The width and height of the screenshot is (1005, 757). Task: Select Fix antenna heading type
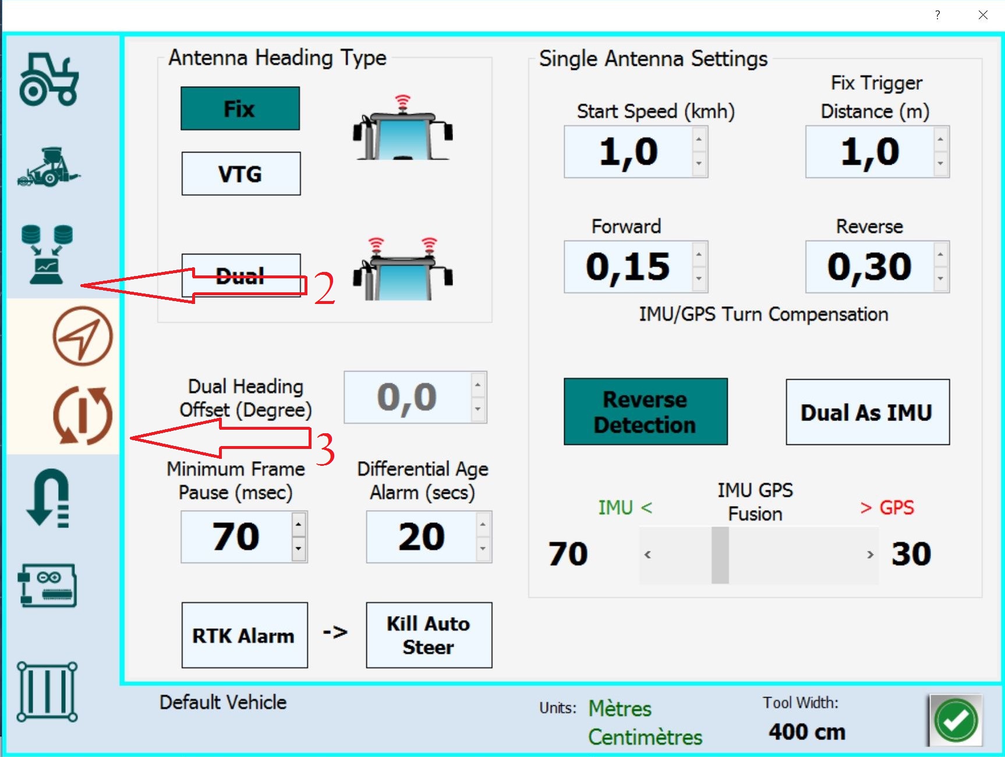tap(240, 108)
